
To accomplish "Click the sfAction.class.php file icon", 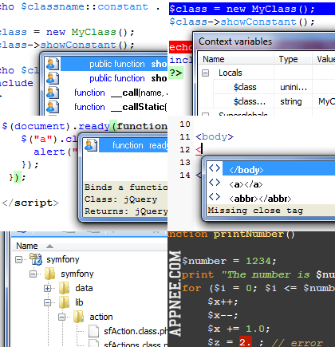I will (93, 331).
